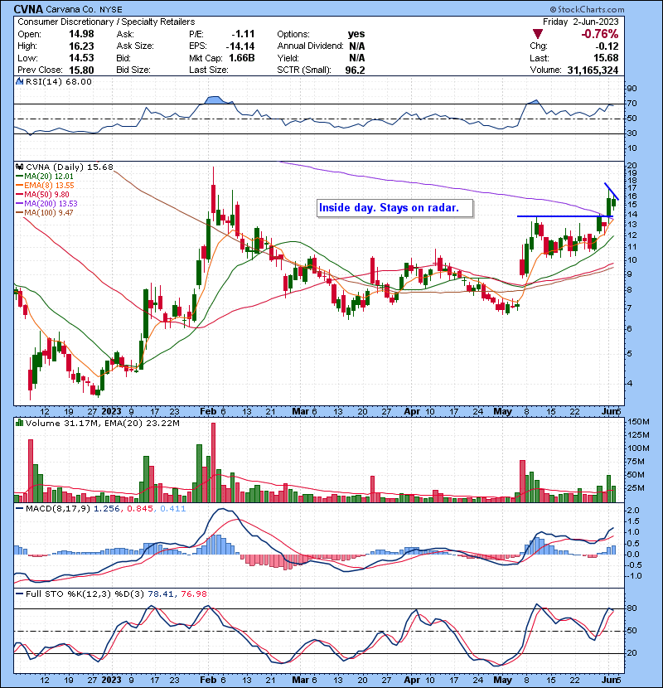Click the EPS -14.14 value
Screen dimensions: 663x688
click(x=240, y=46)
